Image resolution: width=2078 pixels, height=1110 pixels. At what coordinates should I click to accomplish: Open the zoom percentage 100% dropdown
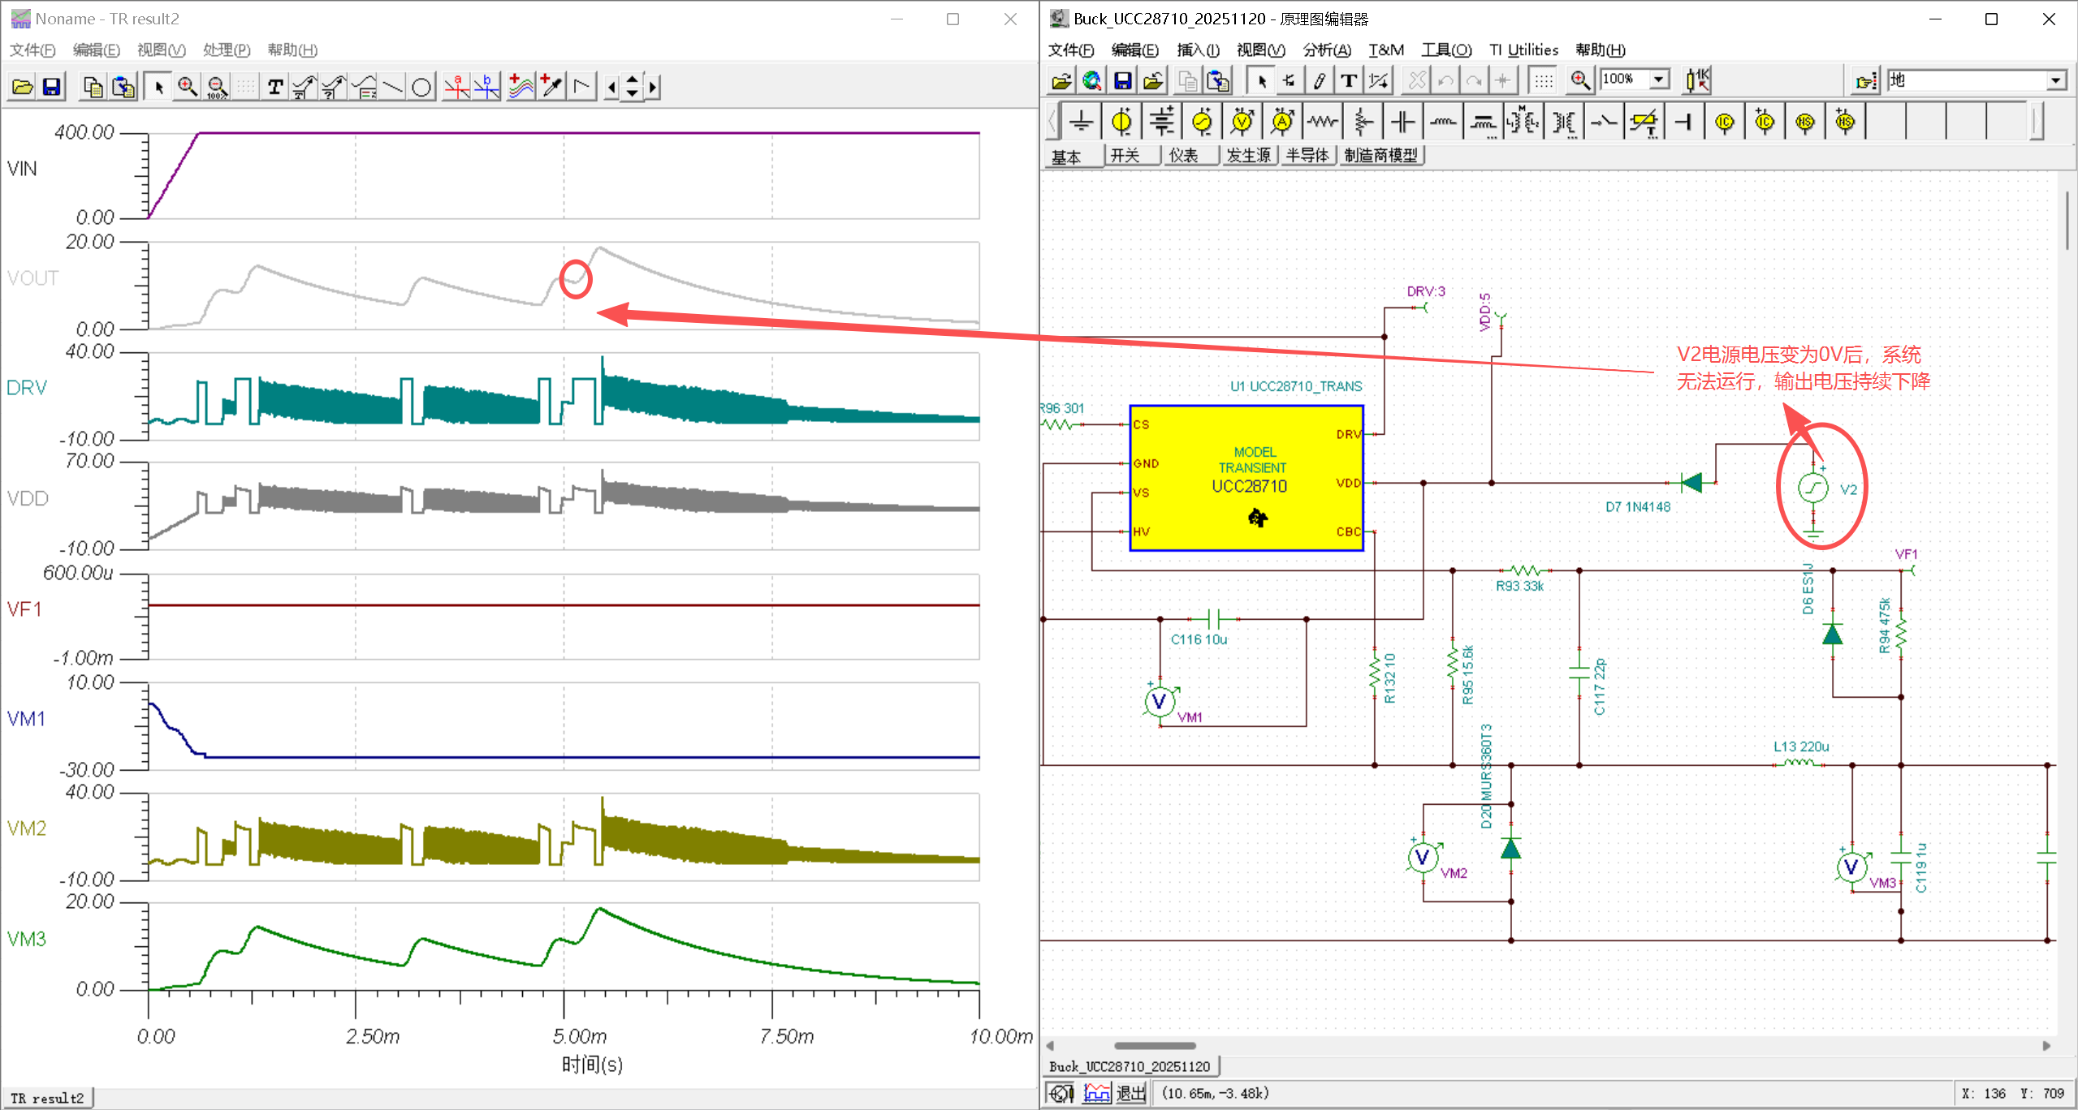1660,80
